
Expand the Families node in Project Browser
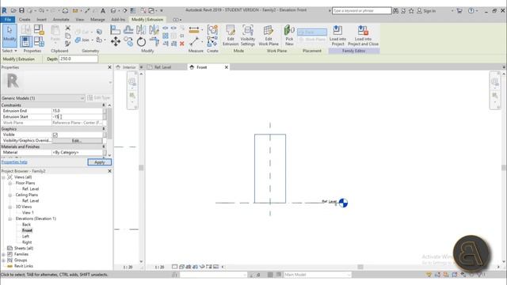pyautogui.click(x=3, y=254)
